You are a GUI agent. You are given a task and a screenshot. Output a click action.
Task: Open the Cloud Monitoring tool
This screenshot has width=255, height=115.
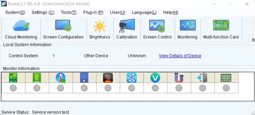pos(21,29)
